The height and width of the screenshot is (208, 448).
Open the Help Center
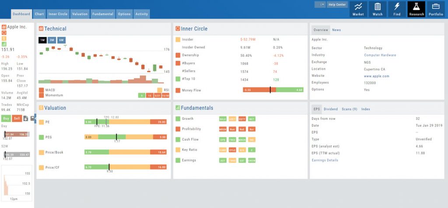tap(337, 4)
